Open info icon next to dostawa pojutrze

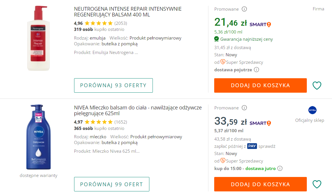click(256, 70)
